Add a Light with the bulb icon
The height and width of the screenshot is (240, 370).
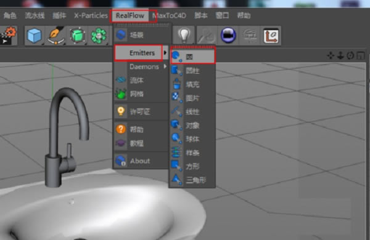coord(184,36)
